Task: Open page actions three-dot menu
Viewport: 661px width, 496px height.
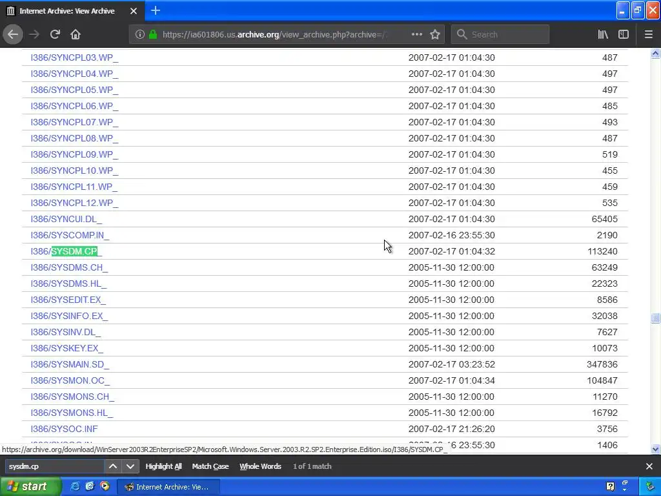Action: [416, 35]
